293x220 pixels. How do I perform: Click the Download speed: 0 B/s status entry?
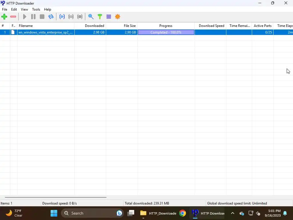(82, 203)
